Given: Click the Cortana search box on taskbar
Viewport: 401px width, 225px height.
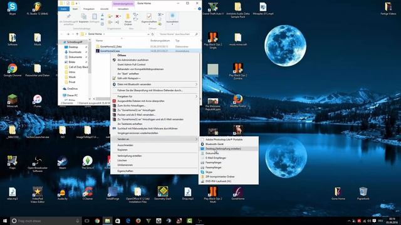Looking at the screenshot, I should click(46, 221).
